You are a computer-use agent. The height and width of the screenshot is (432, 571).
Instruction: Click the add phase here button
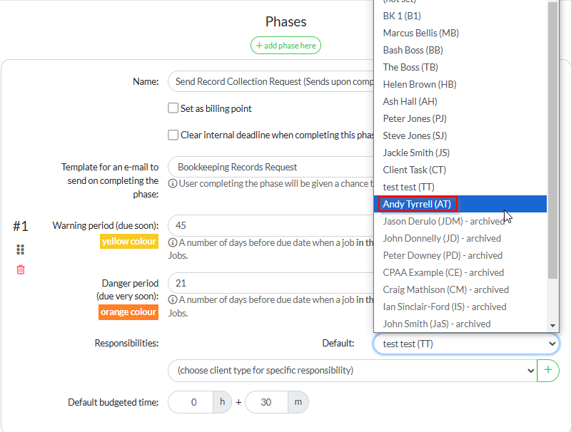pos(285,46)
